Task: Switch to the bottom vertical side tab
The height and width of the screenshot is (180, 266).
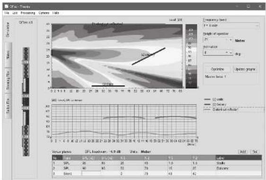Action: coord(8,106)
